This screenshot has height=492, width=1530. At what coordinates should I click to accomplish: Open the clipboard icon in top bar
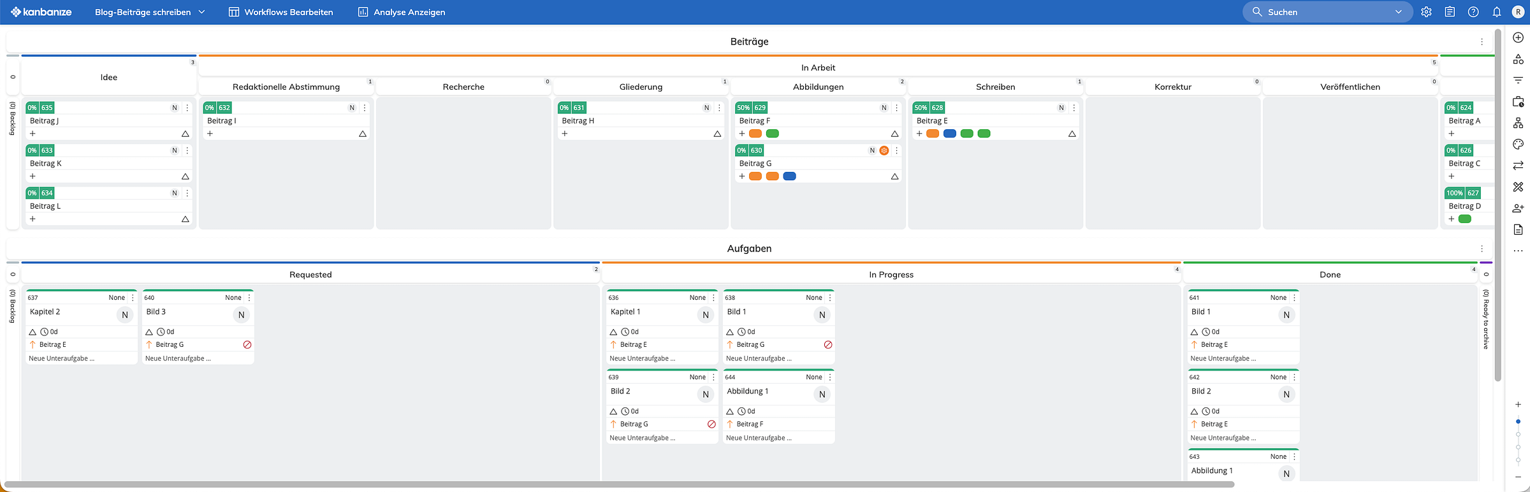(x=1450, y=12)
